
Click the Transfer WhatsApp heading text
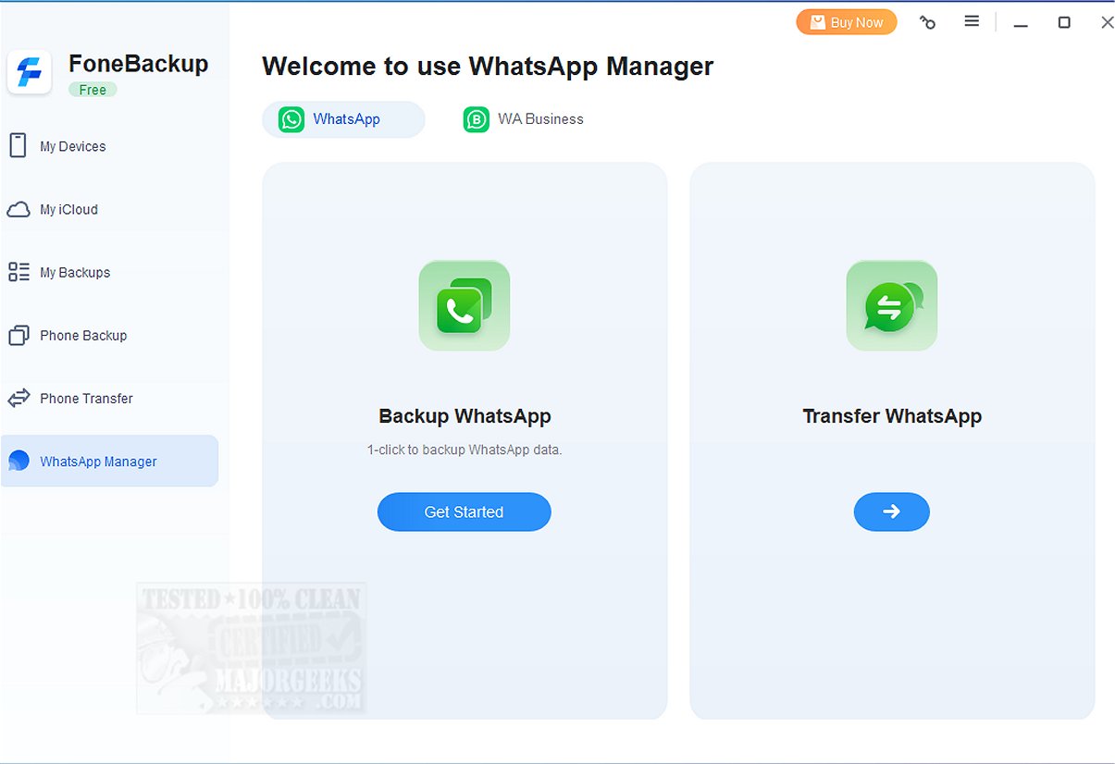pyautogui.click(x=892, y=416)
